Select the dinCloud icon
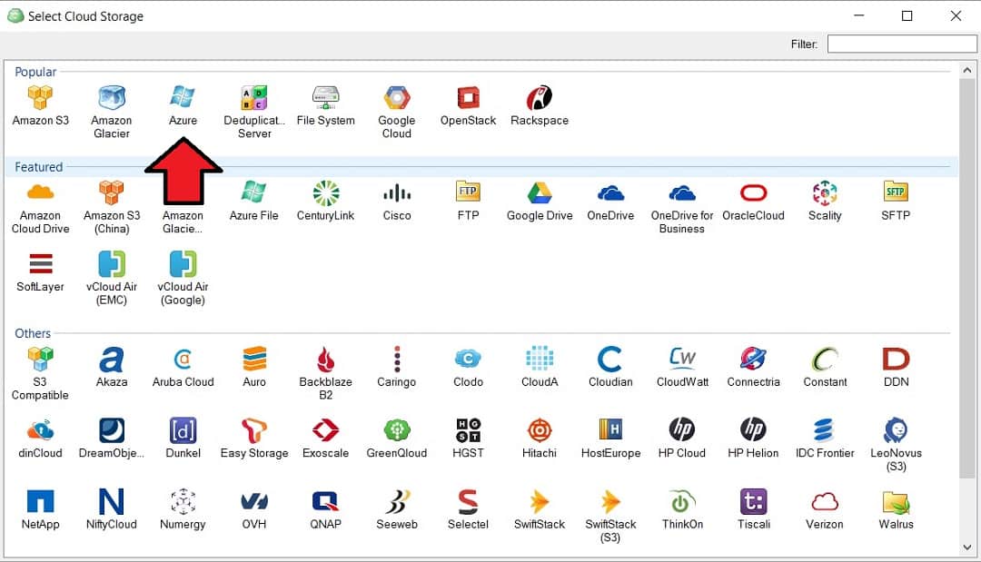This screenshot has width=981, height=562. tap(40, 430)
